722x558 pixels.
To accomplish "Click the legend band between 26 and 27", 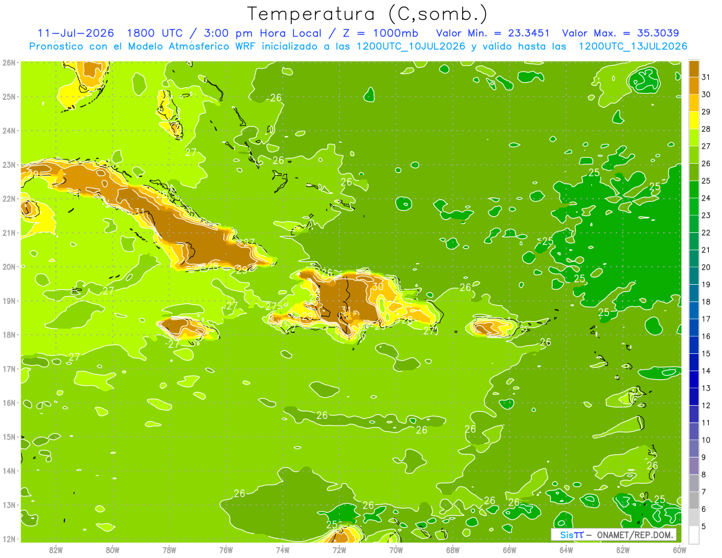I will (694, 155).
